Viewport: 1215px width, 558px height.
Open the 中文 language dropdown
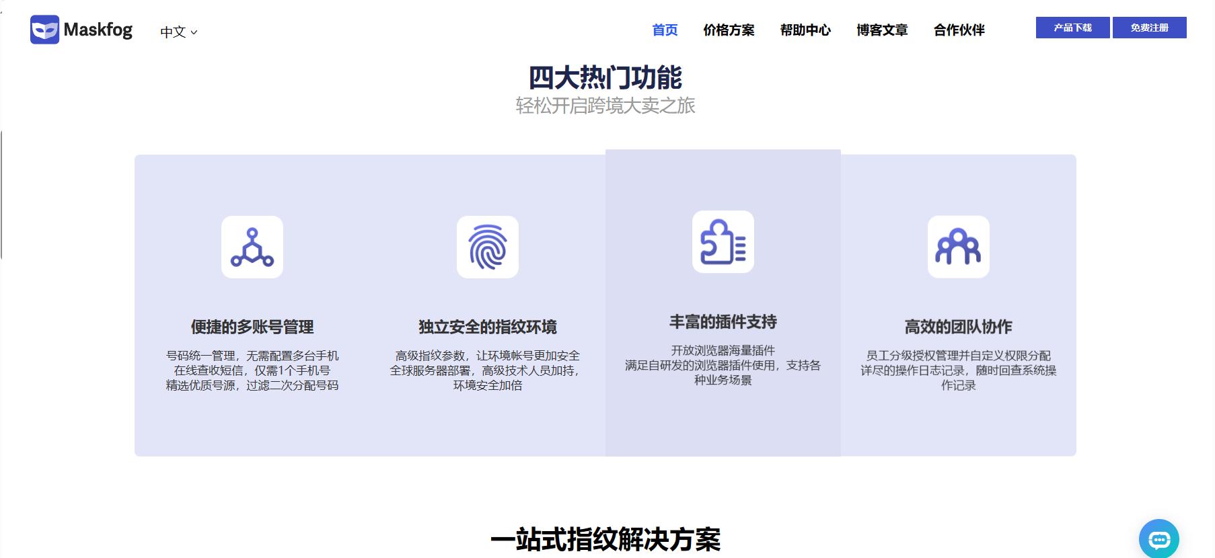[178, 32]
